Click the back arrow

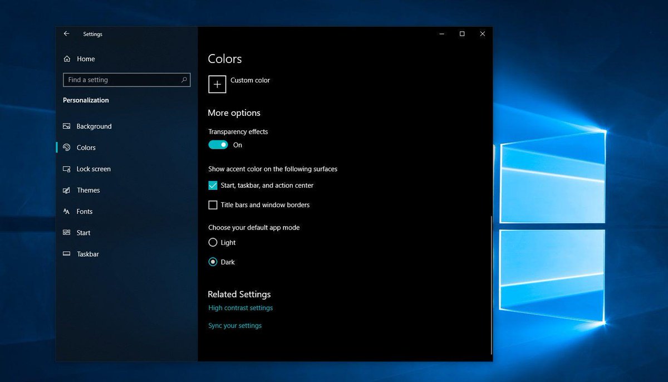click(66, 33)
